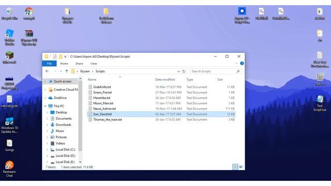The height and width of the screenshot is (186, 331).
Task: Select Music in navigation pane
Action: coord(59,131)
